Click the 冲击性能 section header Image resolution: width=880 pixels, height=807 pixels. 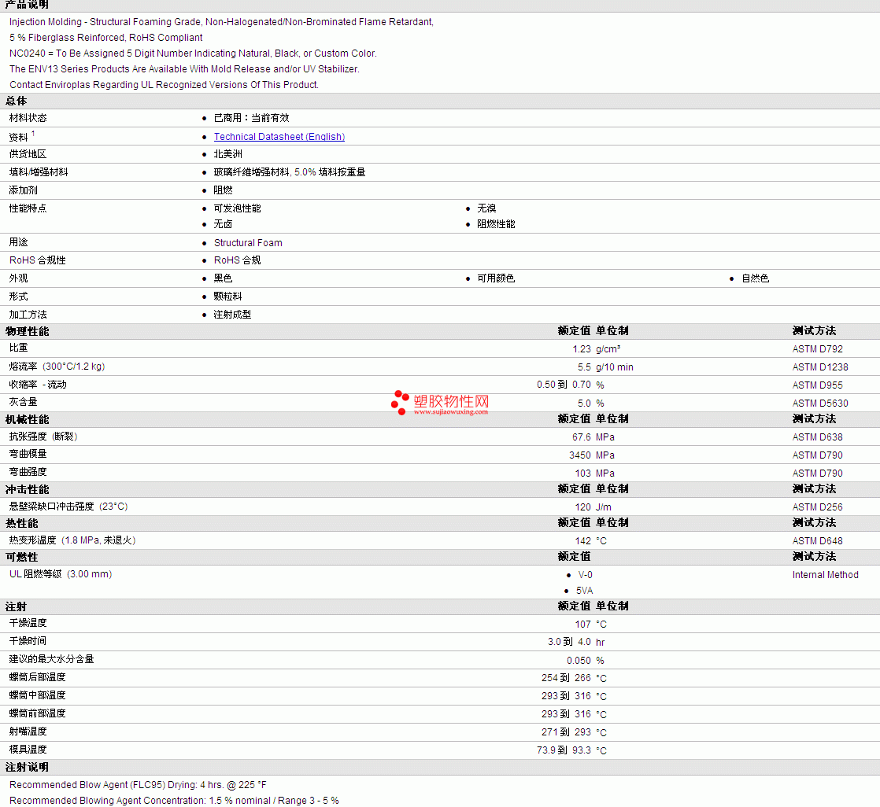tap(27, 489)
